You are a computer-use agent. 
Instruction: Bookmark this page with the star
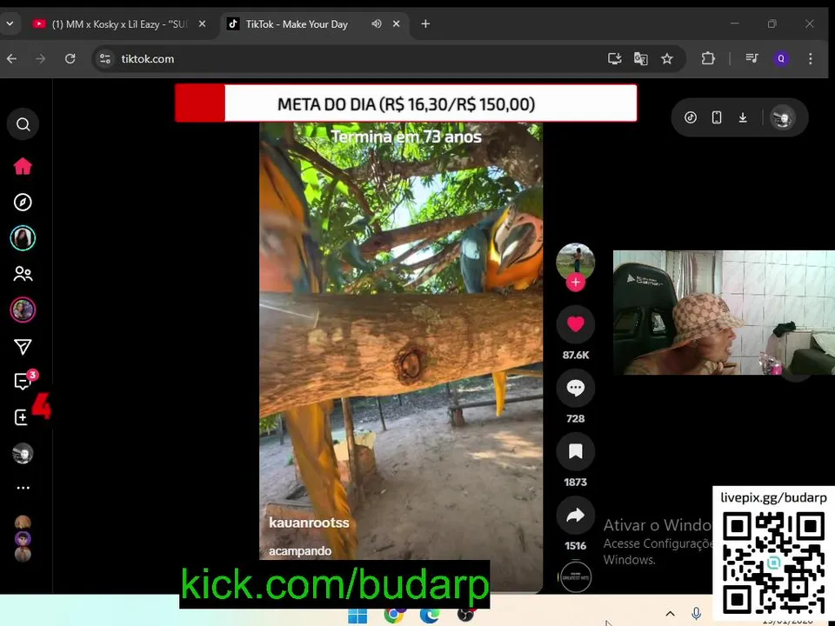[x=667, y=58]
